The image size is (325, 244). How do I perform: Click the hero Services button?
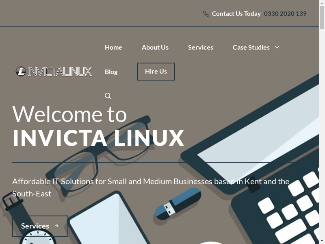click(x=40, y=226)
